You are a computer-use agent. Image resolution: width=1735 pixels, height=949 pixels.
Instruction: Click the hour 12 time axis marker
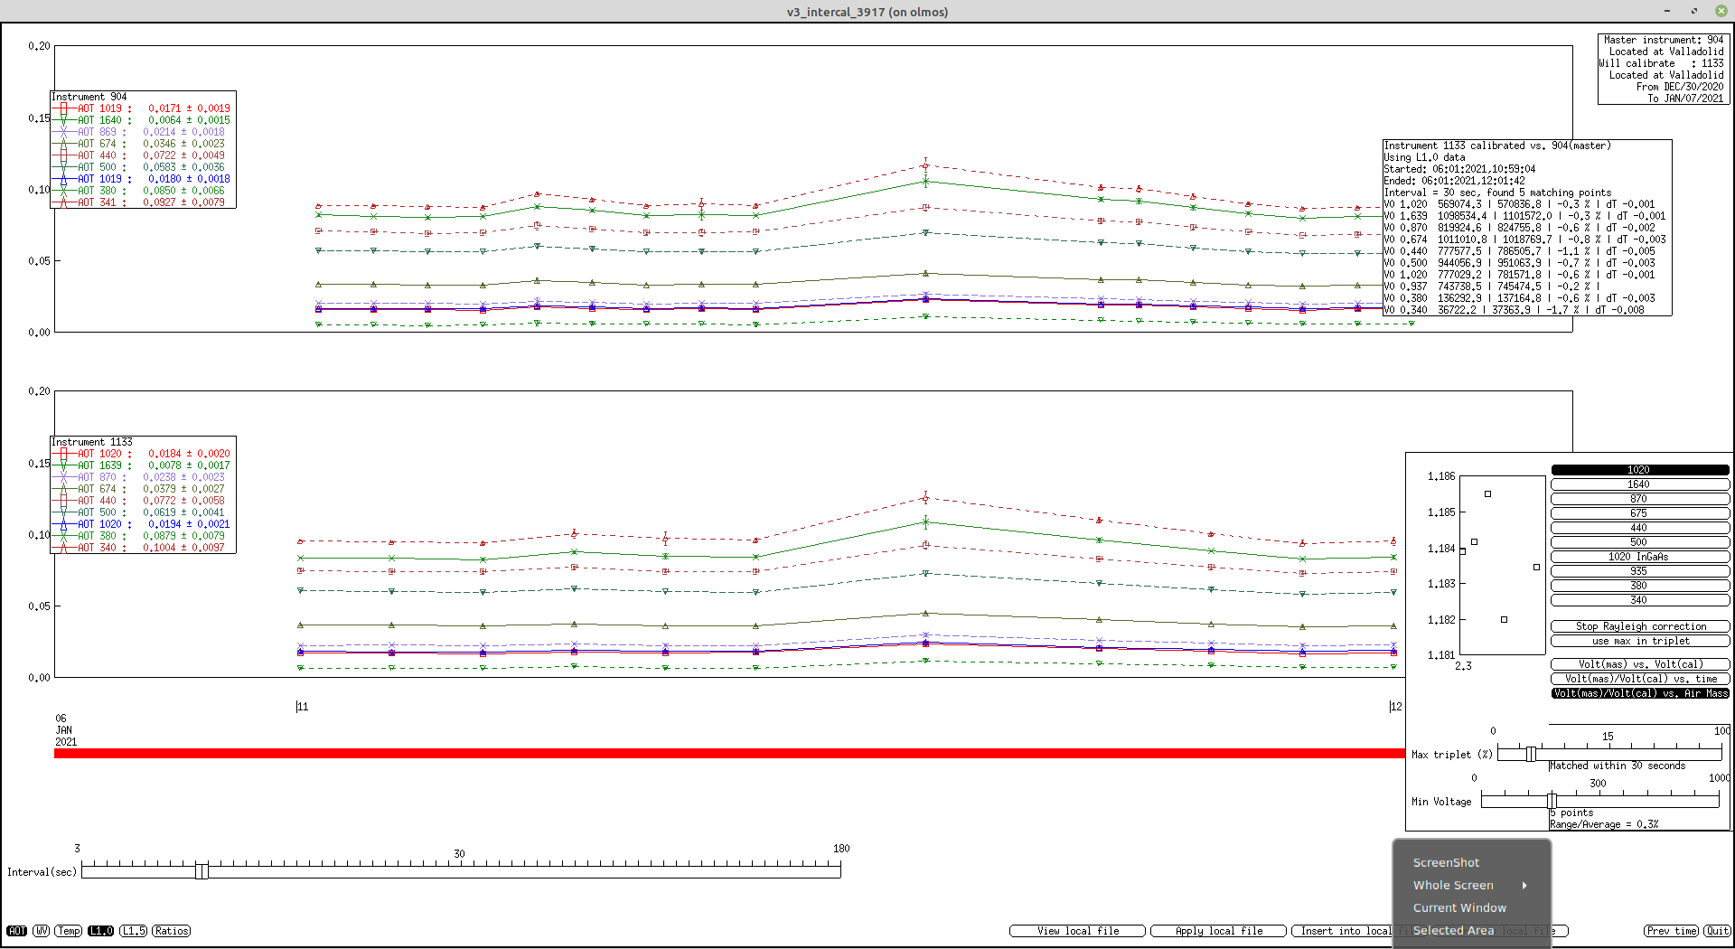1395,707
